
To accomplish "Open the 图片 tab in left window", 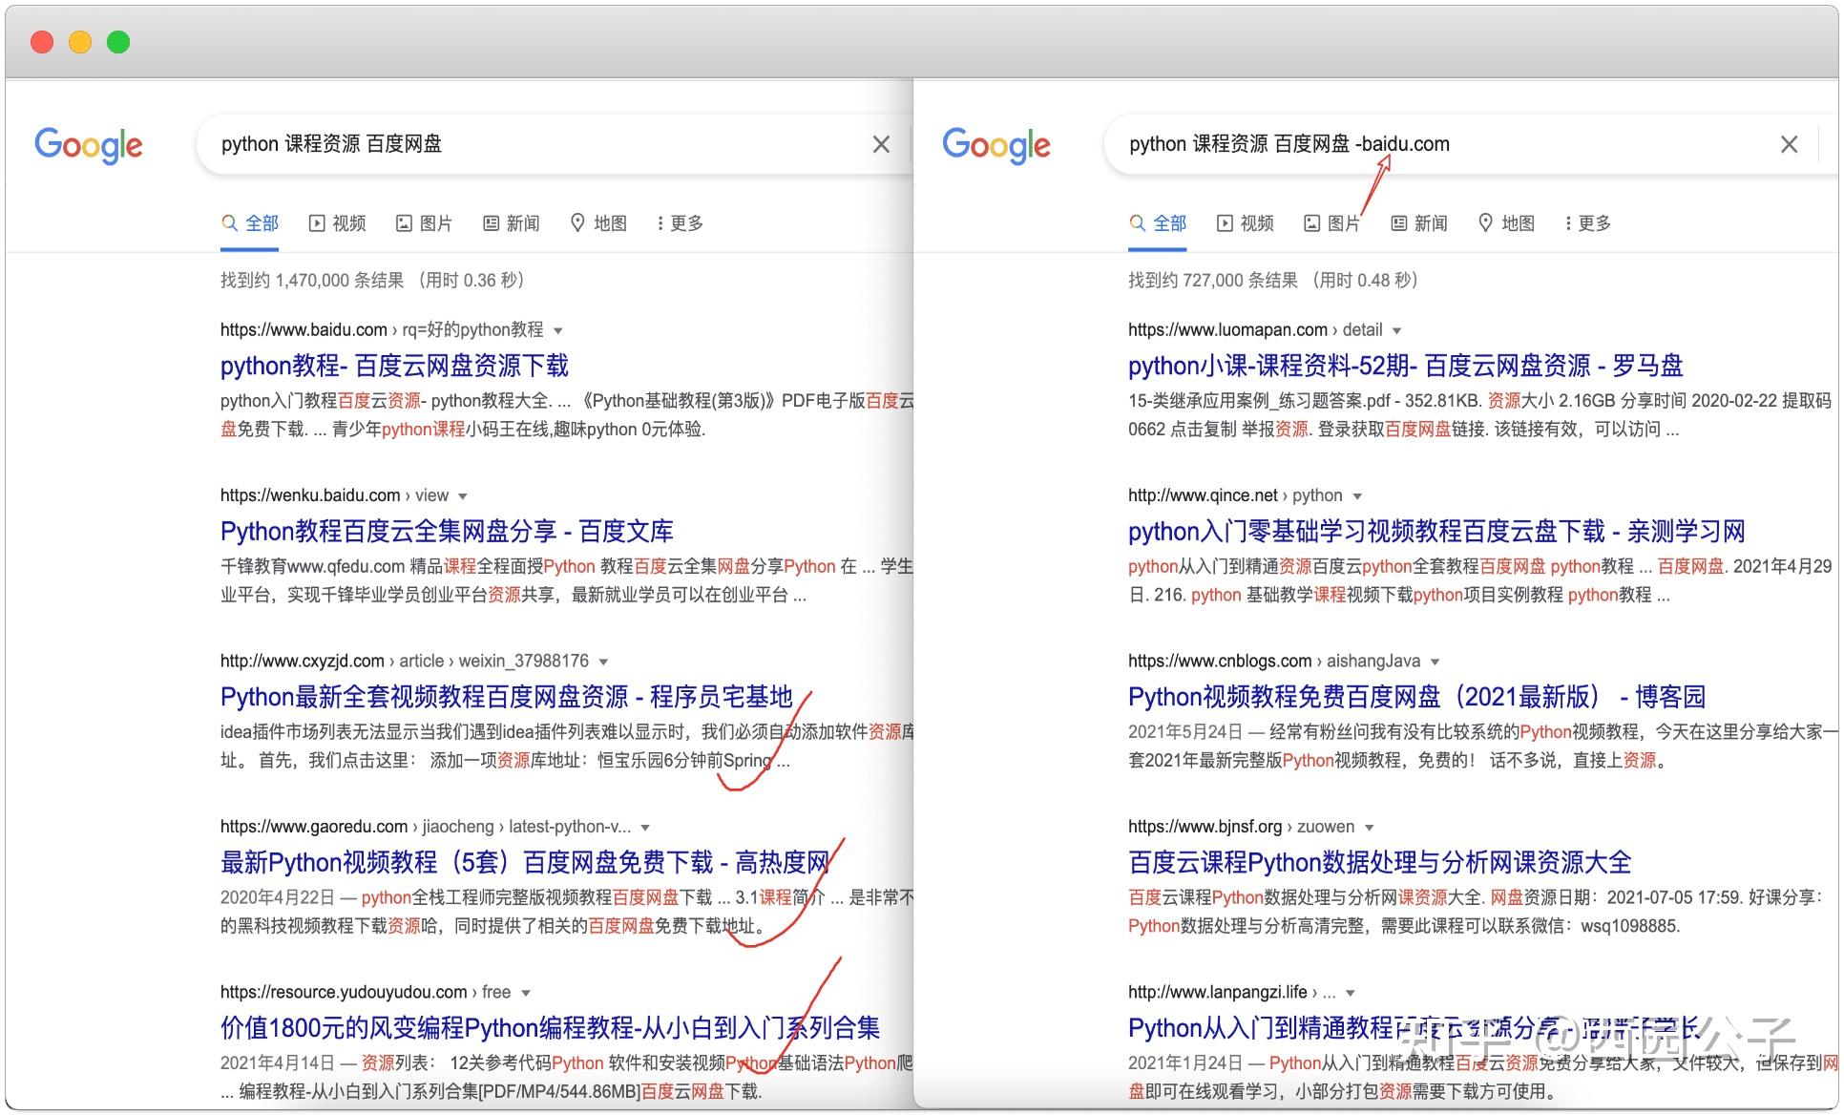I will 425,223.
